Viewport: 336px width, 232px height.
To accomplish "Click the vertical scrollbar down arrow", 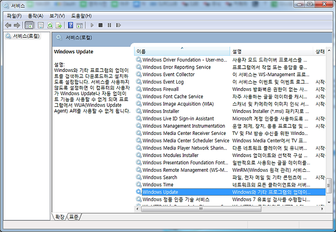I will click(329, 202).
